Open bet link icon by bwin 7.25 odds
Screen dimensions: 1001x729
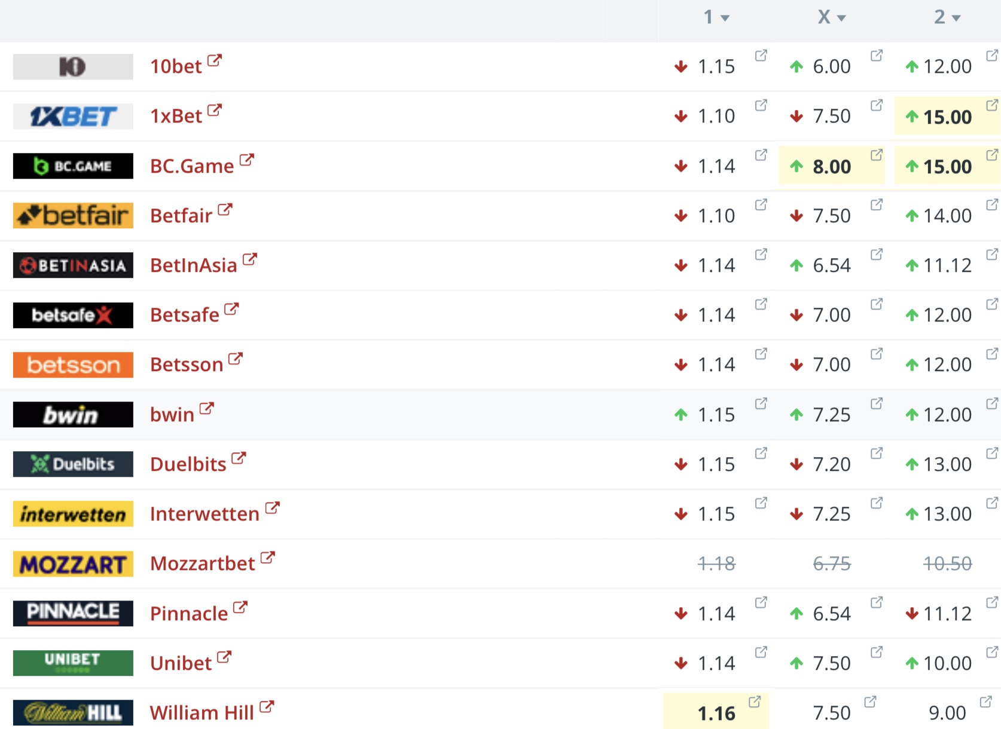[x=876, y=403]
